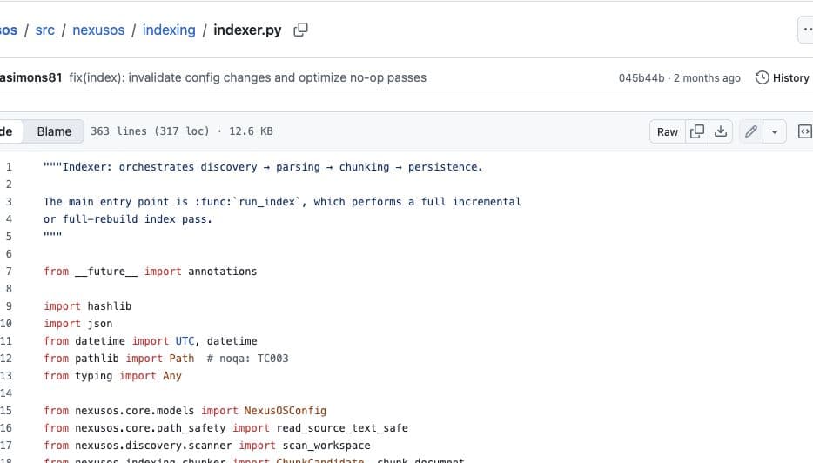
Task: Switch to the Blame tab
Action: click(54, 131)
